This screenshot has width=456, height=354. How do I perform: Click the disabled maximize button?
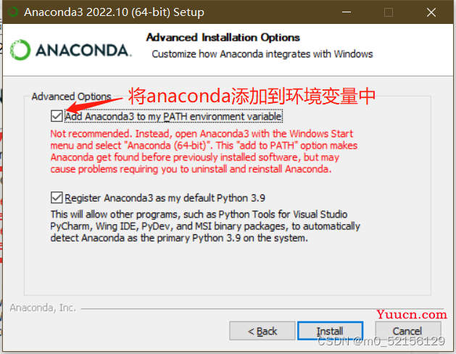389,12
